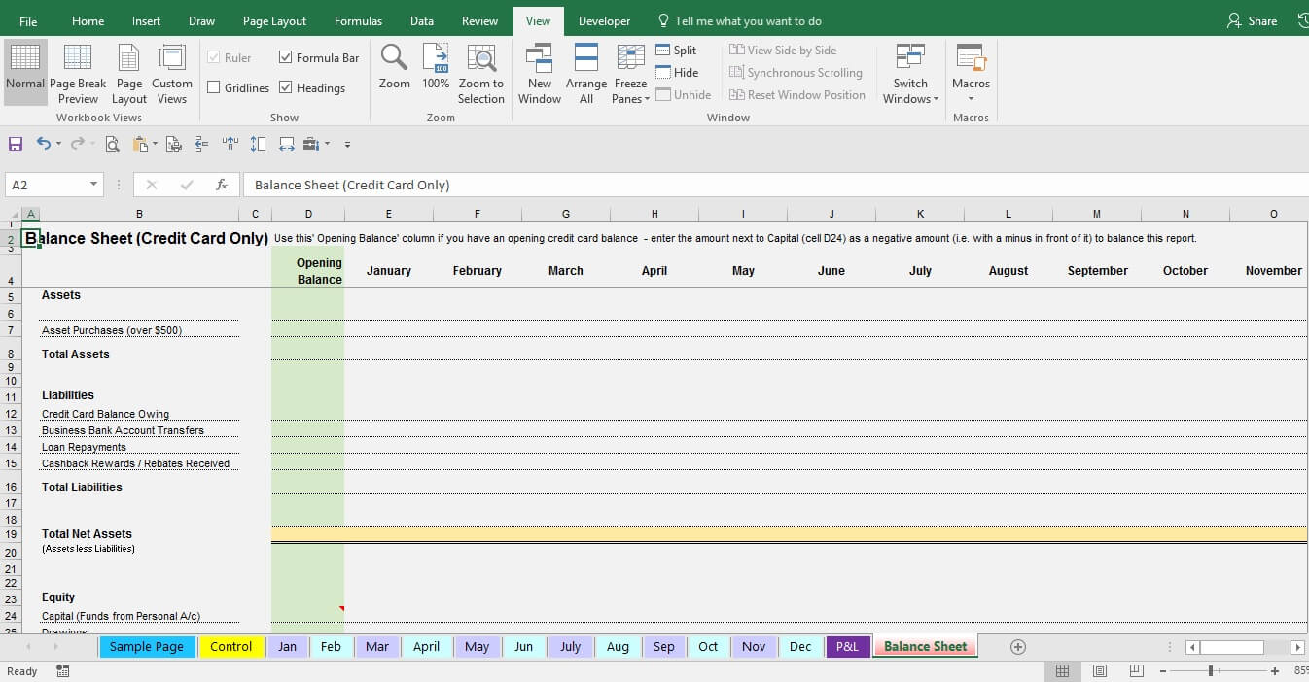This screenshot has height=682, width=1309.
Task: Reset zoom to 100%
Action: (x=436, y=67)
